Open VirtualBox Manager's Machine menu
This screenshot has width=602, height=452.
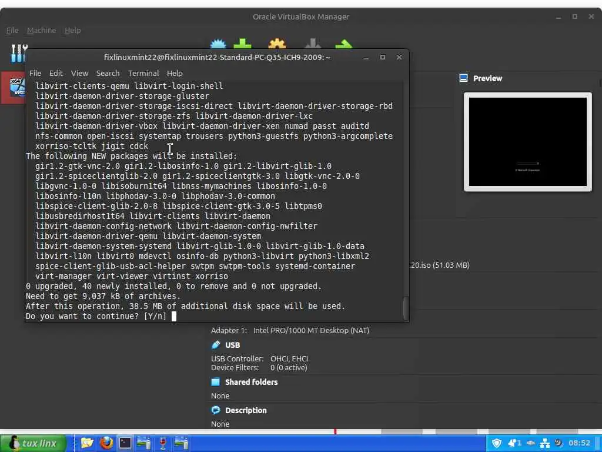pyautogui.click(x=41, y=31)
